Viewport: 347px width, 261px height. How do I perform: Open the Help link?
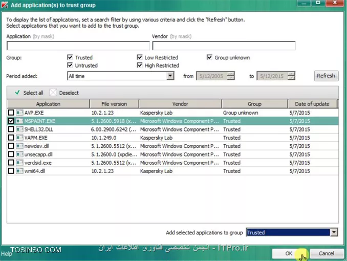pyautogui.click(x=6, y=254)
